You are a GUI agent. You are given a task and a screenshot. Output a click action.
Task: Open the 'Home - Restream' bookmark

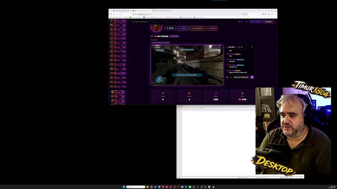point(199,17)
